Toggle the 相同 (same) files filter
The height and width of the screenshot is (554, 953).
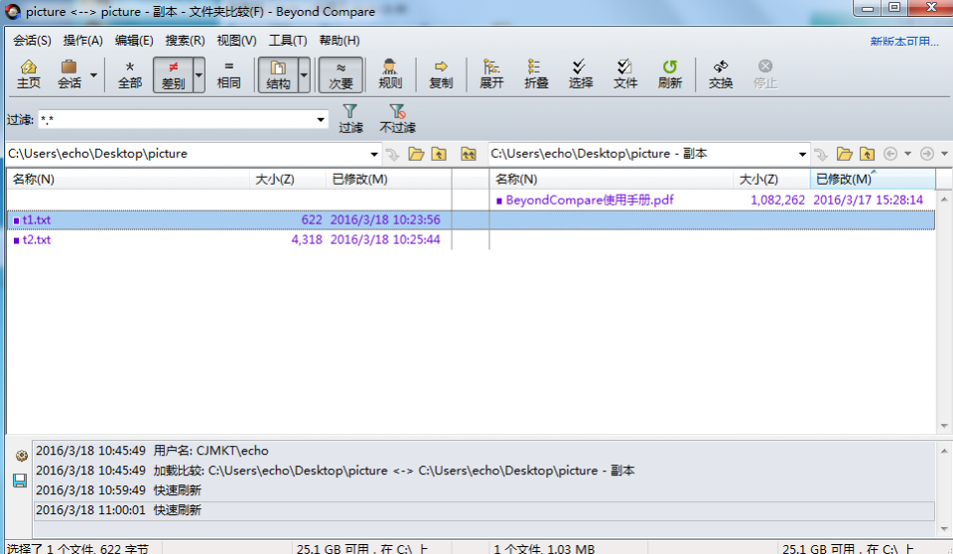[228, 74]
